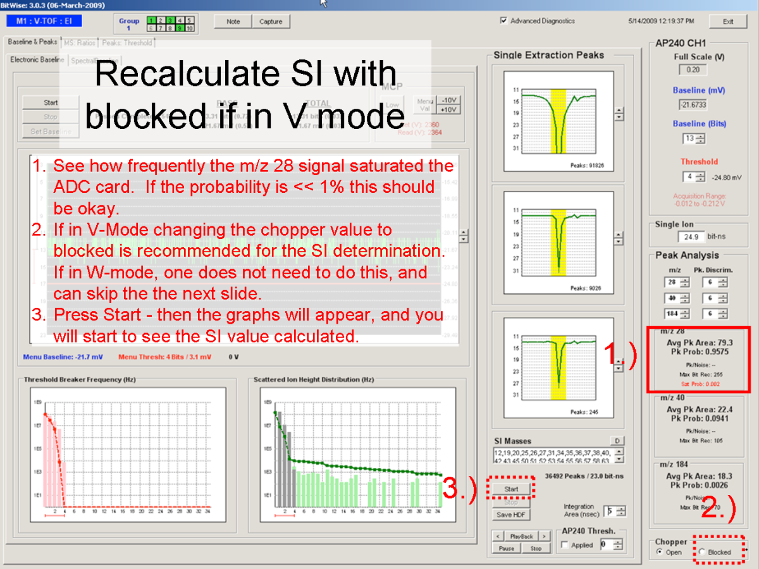
Task: Click the Save HDF button
Action: click(x=511, y=515)
